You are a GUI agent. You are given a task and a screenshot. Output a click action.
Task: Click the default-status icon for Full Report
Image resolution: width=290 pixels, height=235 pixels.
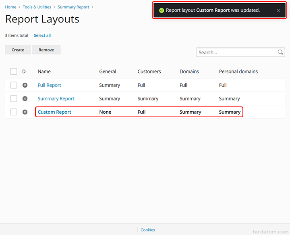(25, 85)
